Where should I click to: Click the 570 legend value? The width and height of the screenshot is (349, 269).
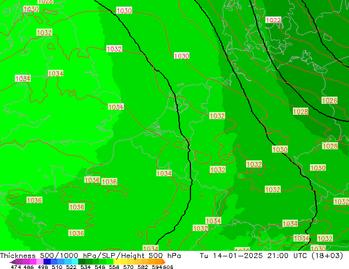click(128, 267)
